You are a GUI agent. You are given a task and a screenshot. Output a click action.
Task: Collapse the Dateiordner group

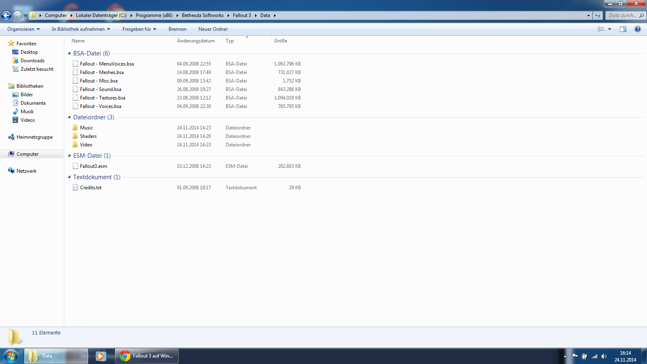pyautogui.click(x=69, y=117)
